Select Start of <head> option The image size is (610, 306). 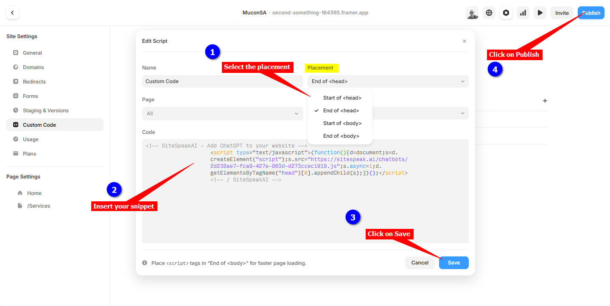coord(340,98)
